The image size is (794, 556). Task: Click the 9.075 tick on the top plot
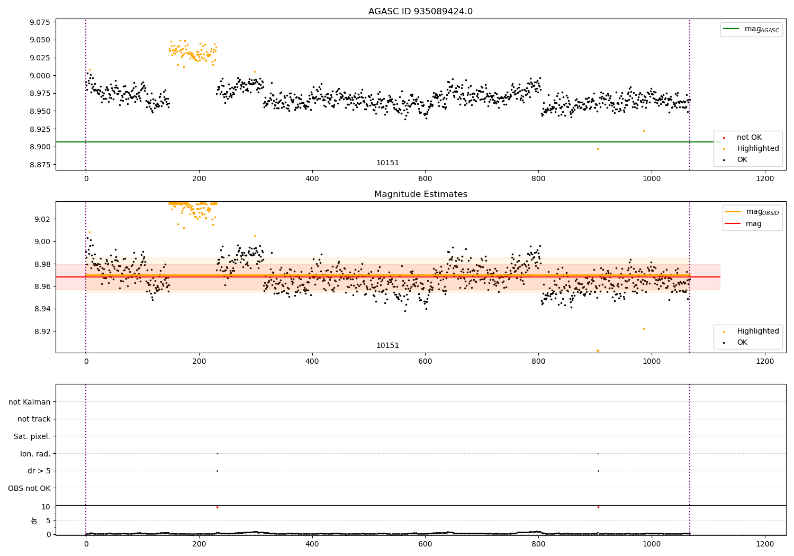pyautogui.click(x=40, y=22)
